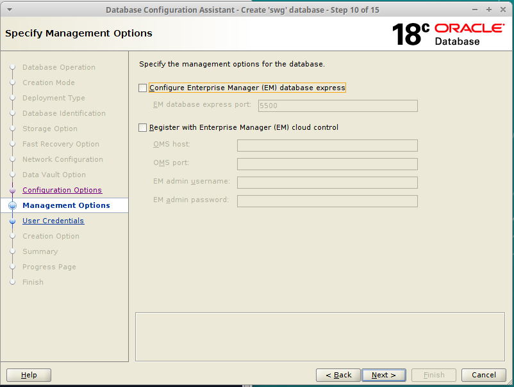The width and height of the screenshot is (514, 387).
Task: Close the Database Configuration Assistant window
Action: (x=503, y=10)
